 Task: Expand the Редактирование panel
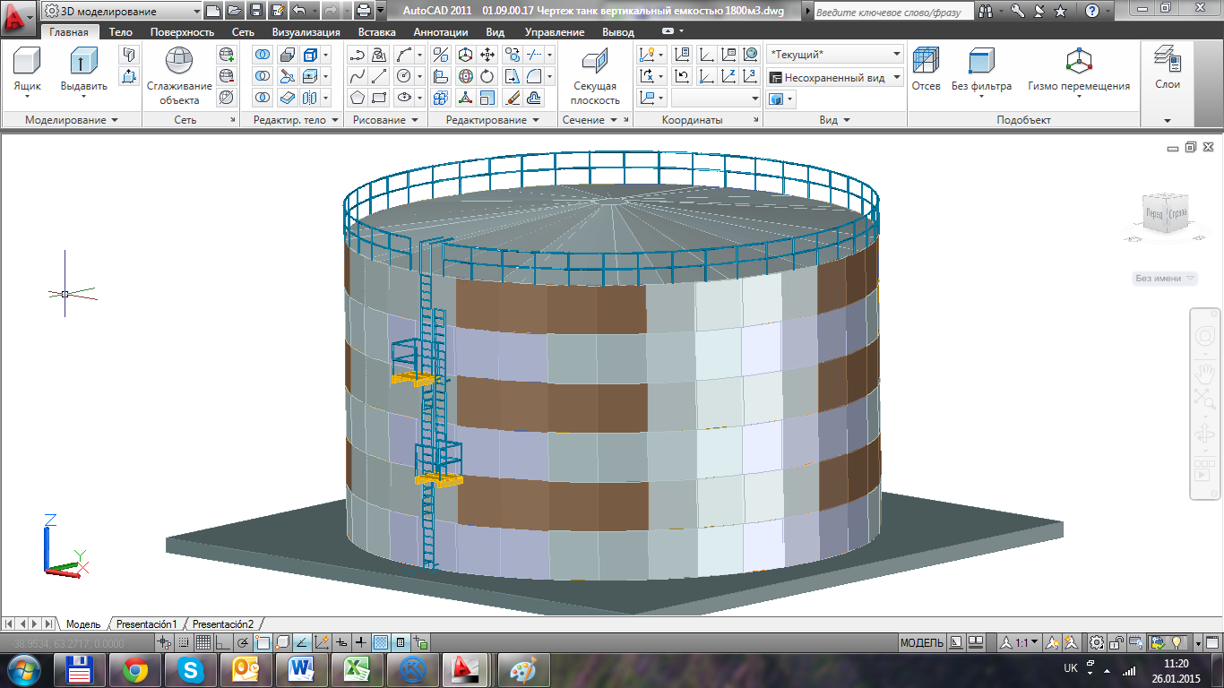492,120
